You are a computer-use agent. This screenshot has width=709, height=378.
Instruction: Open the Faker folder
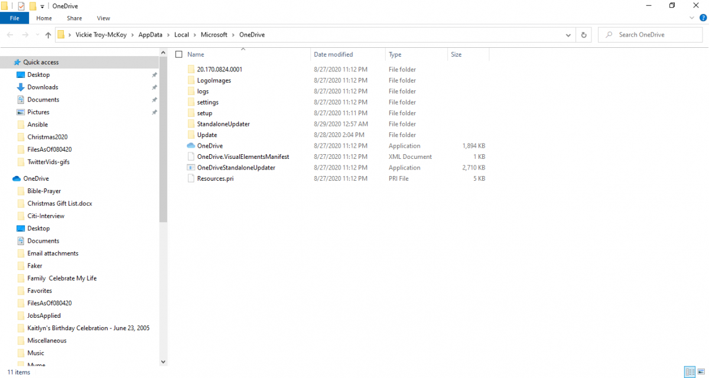click(x=35, y=266)
